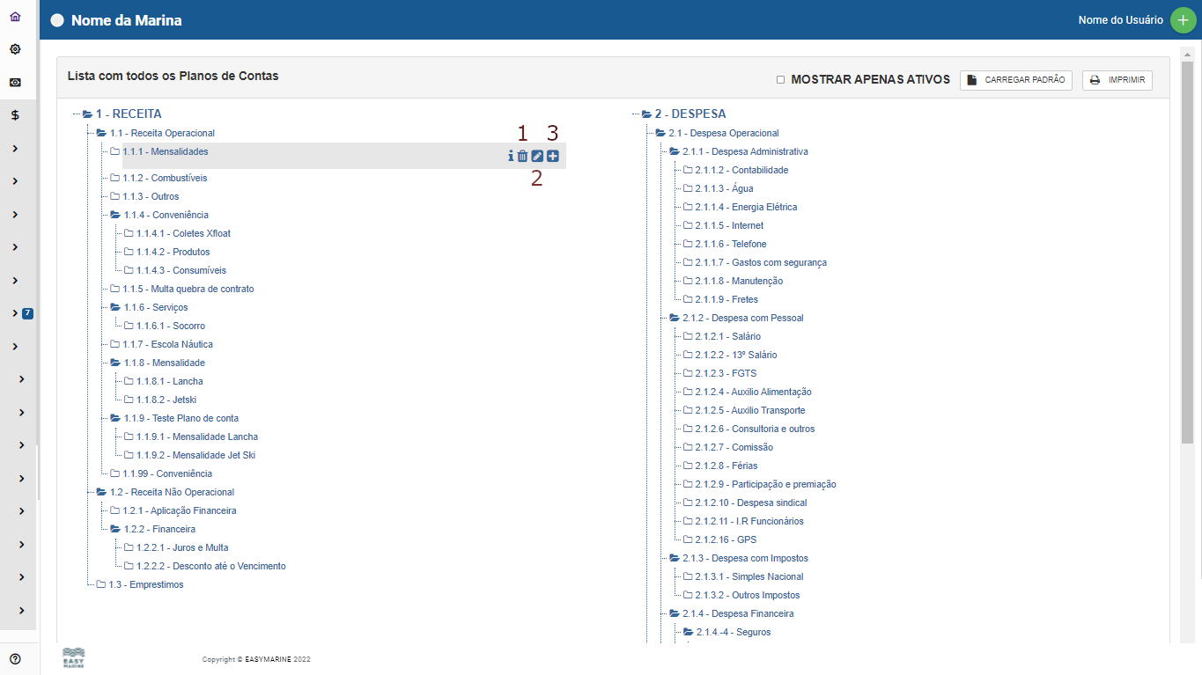Enable the Mostrar Apenas Ativos checkbox
This screenshot has width=1202, height=675.
tap(780, 80)
